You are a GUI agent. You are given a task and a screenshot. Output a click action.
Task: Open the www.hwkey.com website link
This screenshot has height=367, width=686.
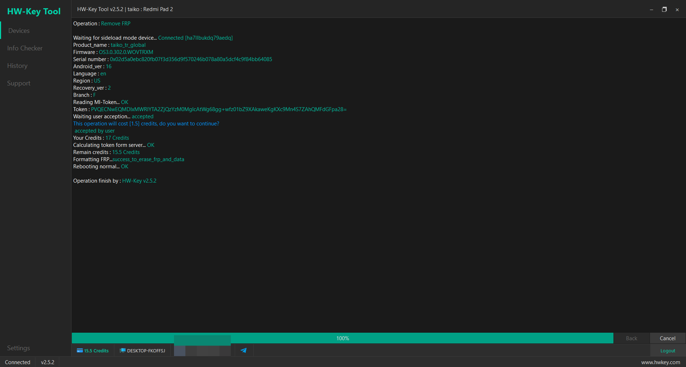661,362
